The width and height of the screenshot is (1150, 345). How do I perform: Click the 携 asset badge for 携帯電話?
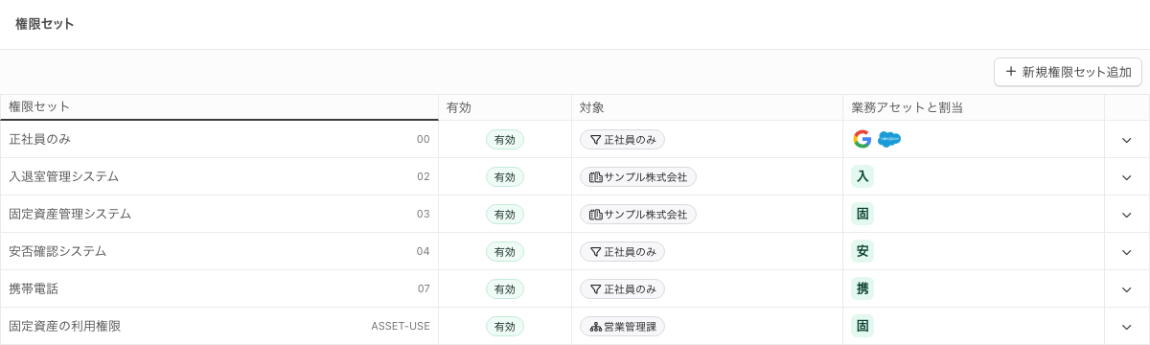coord(862,288)
